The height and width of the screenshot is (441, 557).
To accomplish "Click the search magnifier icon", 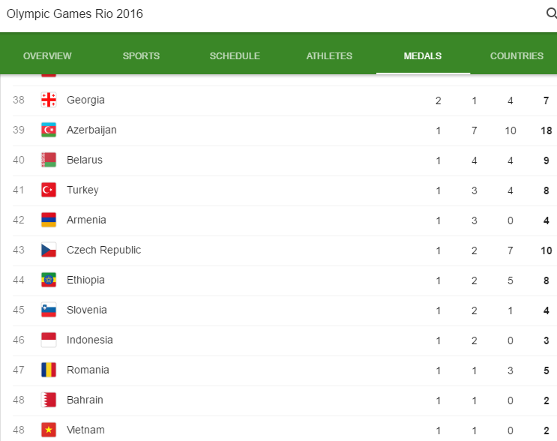I will pos(550,13).
